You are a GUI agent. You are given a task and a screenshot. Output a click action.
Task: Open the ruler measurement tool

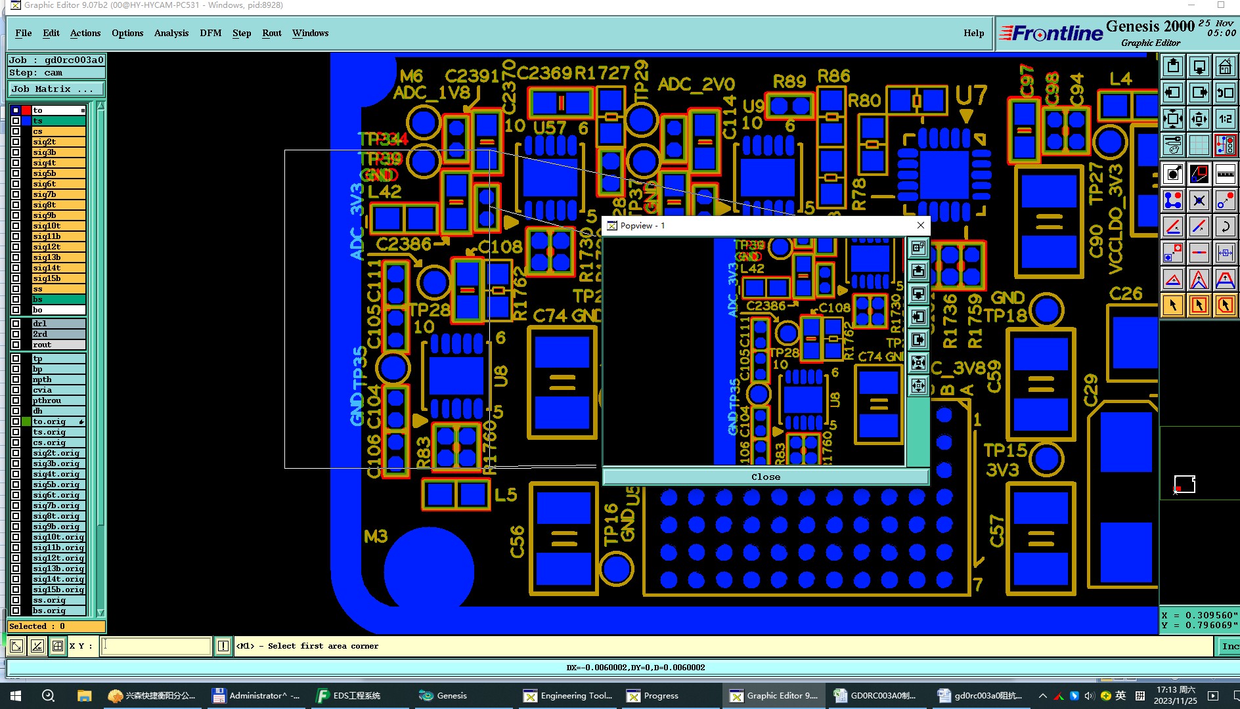[x=1225, y=174]
